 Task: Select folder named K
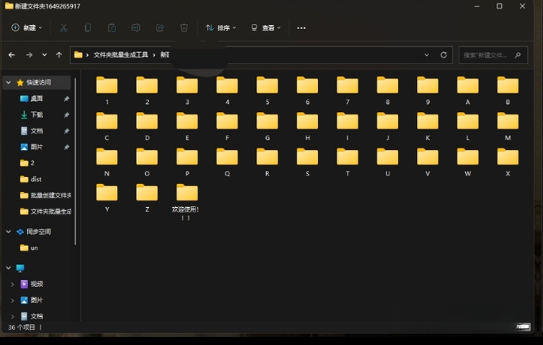point(428,126)
